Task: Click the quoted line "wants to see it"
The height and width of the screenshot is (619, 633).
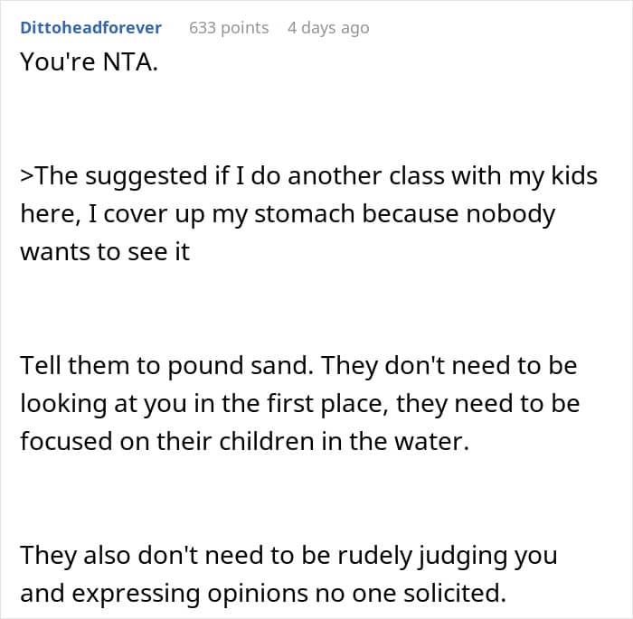Action: point(105,251)
